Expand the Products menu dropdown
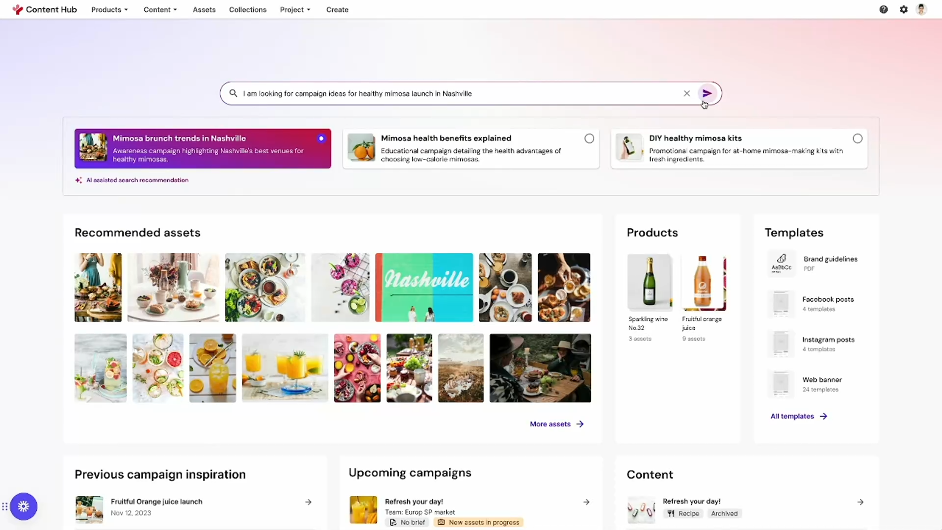The width and height of the screenshot is (942, 530). (x=109, y=9)
